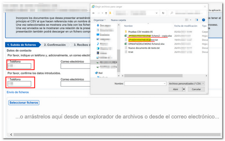Go up one folder level

coord(106,13)
